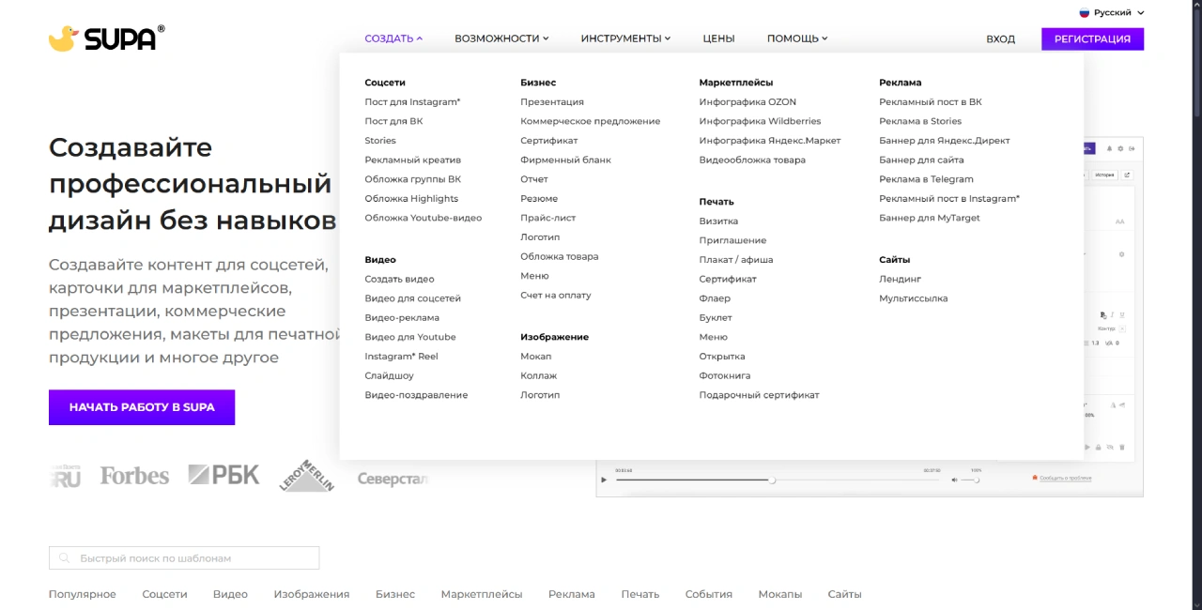Expand the Возможности dropdown
This screenshot has height=610, width=1202.
pyautogui.click(x=501, y=38)
